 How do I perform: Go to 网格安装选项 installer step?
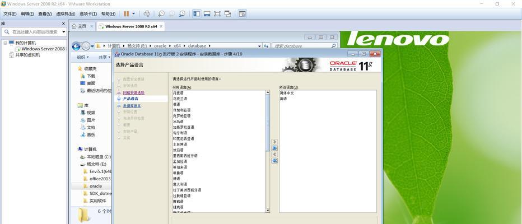pos(134,92)
